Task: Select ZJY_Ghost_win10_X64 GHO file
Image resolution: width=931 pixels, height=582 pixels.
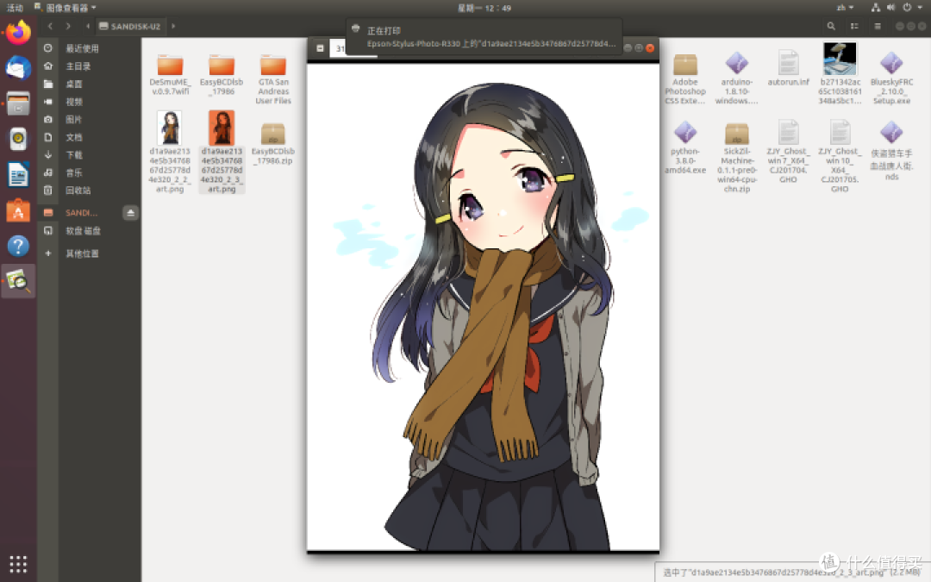Action: pyautogui.click(x=840, y=156)
